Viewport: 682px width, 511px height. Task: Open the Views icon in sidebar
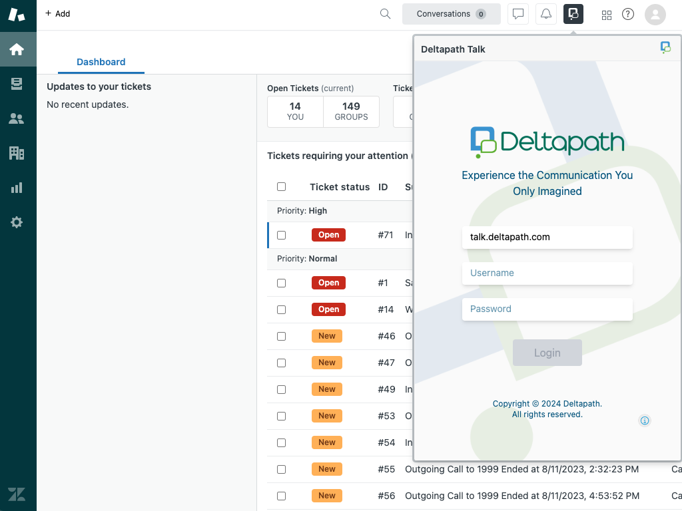[17, 84]
